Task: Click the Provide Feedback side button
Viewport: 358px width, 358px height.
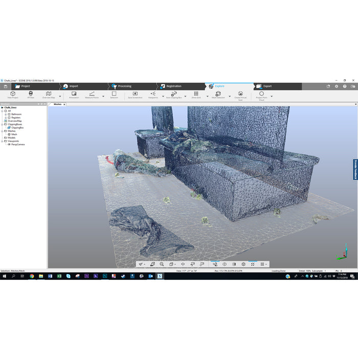Action: pyautogui.click(x=355, y=169)
